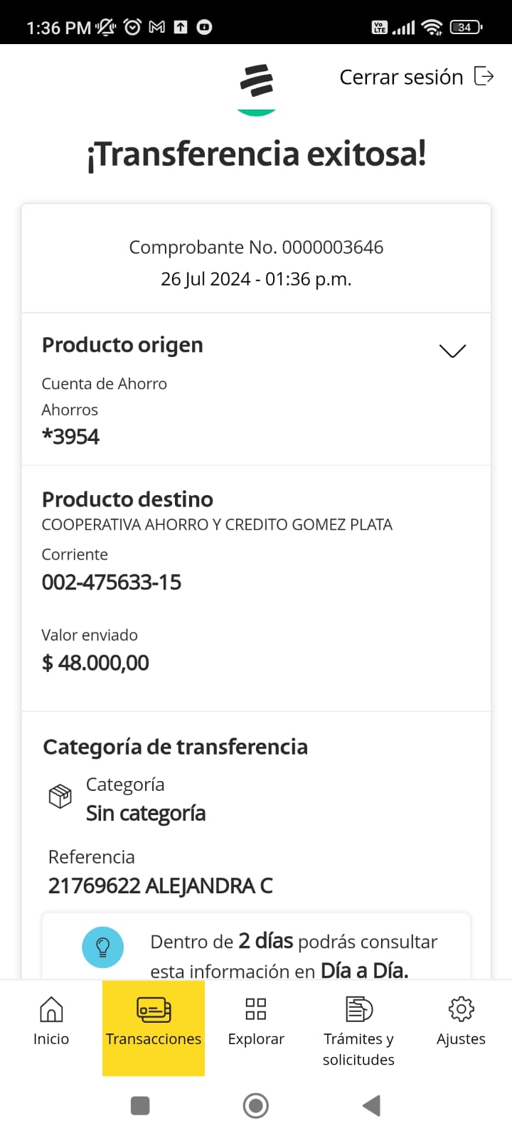Screen dimensions: 512x1138
Task: Open the Inicio home tab
Action: [x=51, y=1021]
